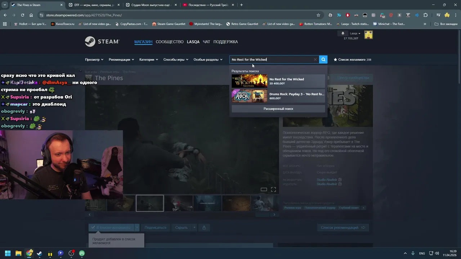
Task: Click the microphone icon in the system tray
Action: click(413, 253)
